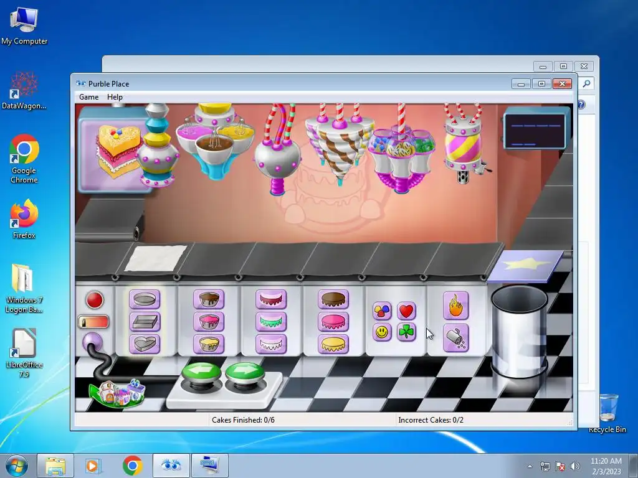Open LibreOffice 7.5 desktop shortcut

[x=24, y=353]
